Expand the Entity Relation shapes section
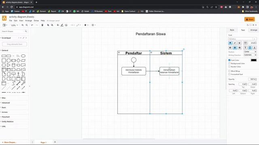 8,122
